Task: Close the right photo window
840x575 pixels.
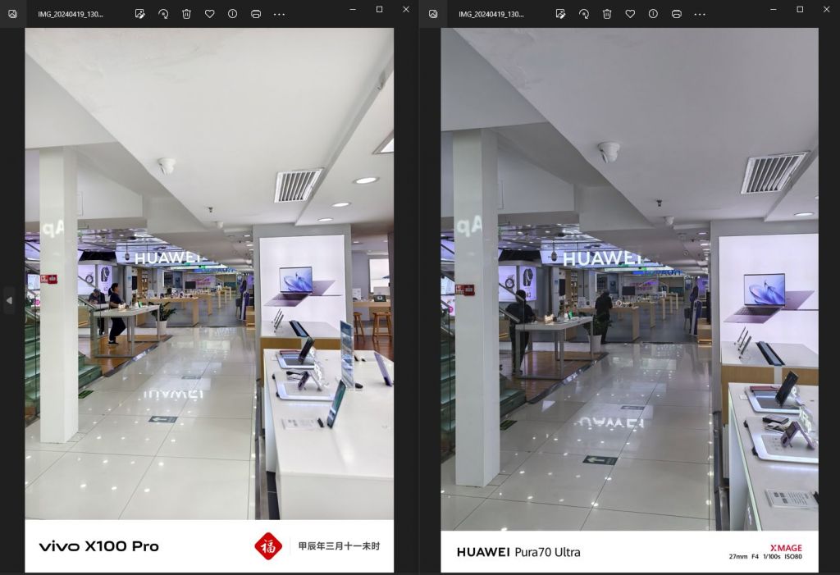Action: tap(827, 10)
